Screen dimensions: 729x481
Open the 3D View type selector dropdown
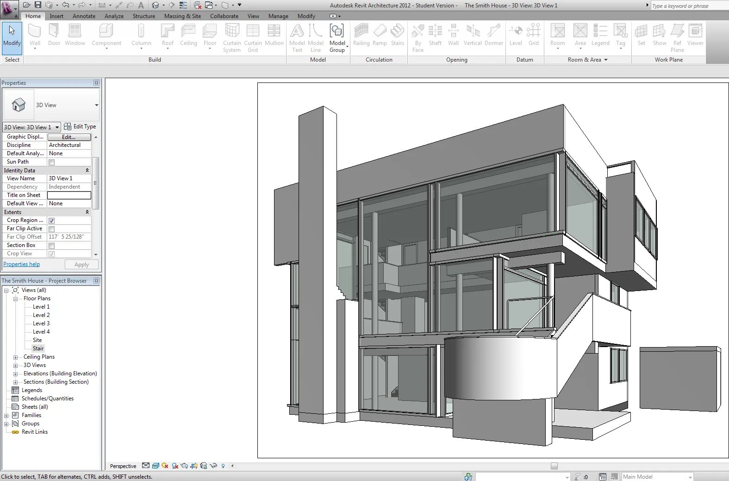pos(96,105)
